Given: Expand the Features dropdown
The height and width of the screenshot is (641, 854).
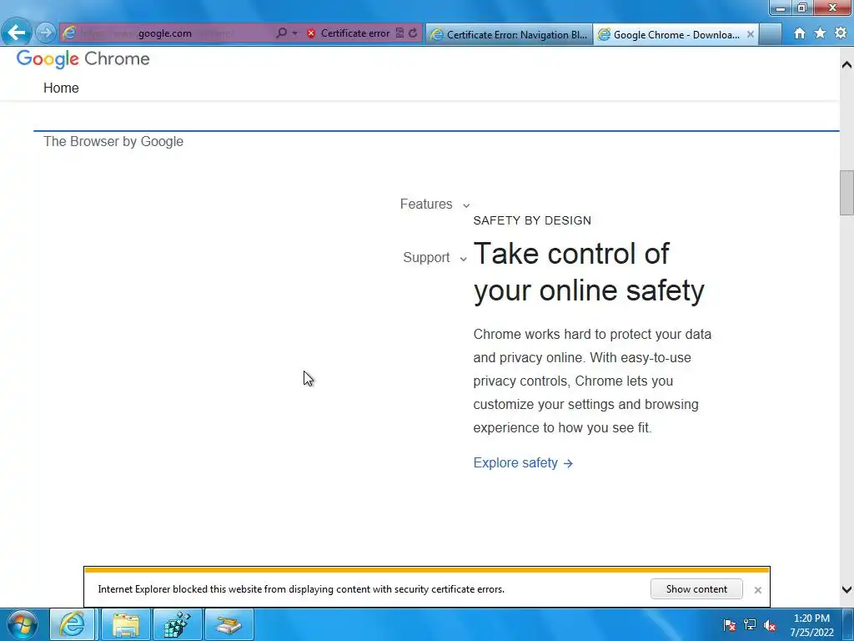Looking at the screenshot, I should [435, 204].
